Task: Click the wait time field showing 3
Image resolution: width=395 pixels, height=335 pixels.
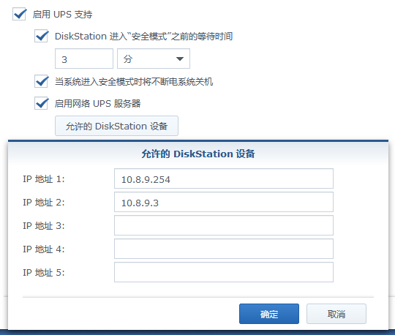Action: pyautogui.click(x=84, y=59)
